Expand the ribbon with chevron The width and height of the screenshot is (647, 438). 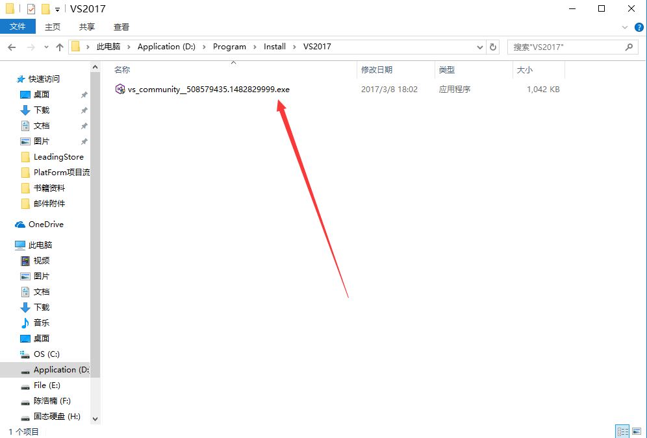(625, 28)
